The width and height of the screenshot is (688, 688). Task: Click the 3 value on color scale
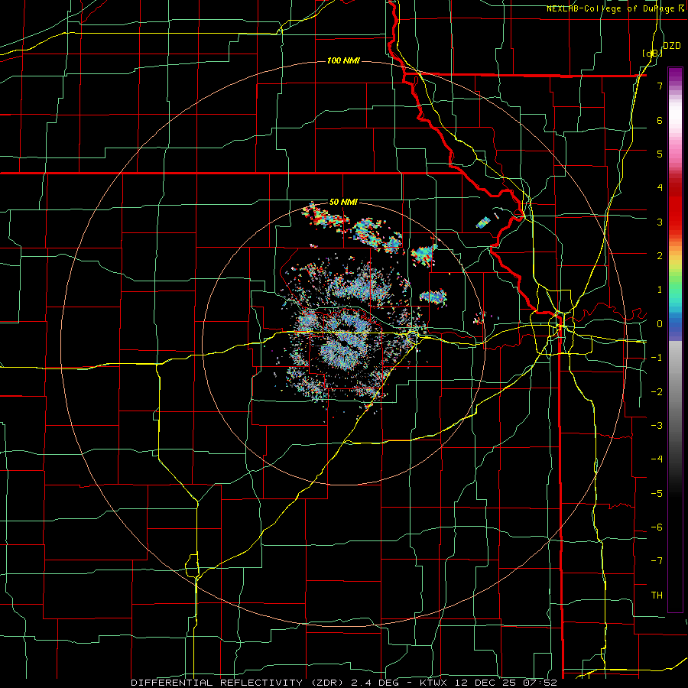pyautogui.click(x=660, y=222)
